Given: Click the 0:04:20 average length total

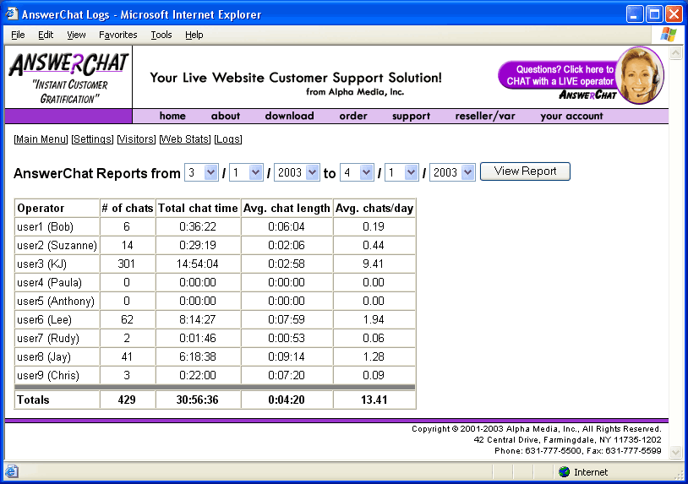Looking at the screenshot, I should pyautogui.click(x=287, y=400).
